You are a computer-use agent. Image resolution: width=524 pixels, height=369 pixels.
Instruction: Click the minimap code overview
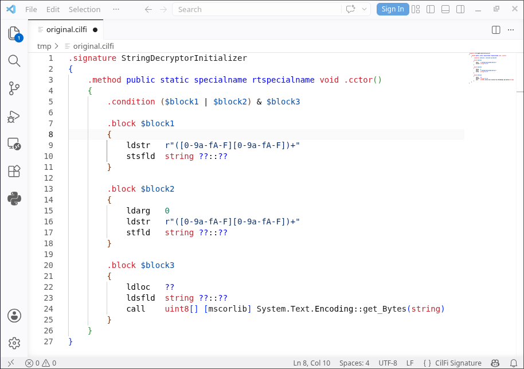click(x=491, y=68)
